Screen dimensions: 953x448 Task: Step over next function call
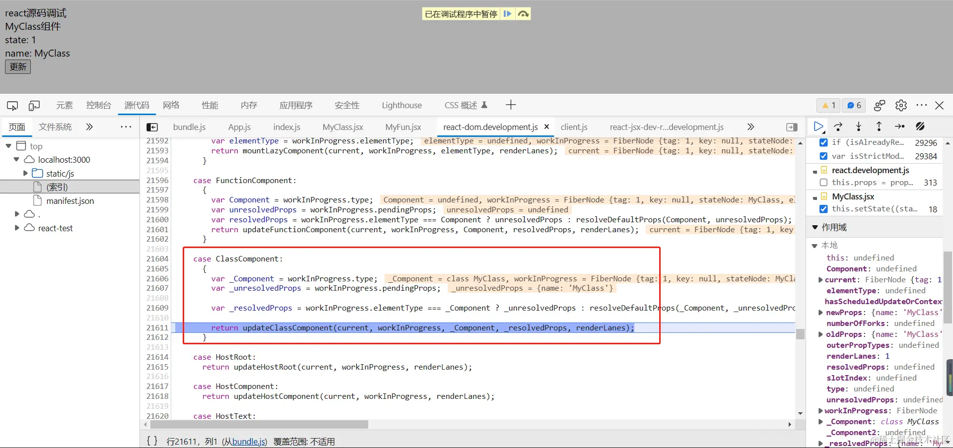(x=838, y=127)
